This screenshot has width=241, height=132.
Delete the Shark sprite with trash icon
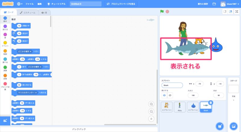(x=211, y=102)
